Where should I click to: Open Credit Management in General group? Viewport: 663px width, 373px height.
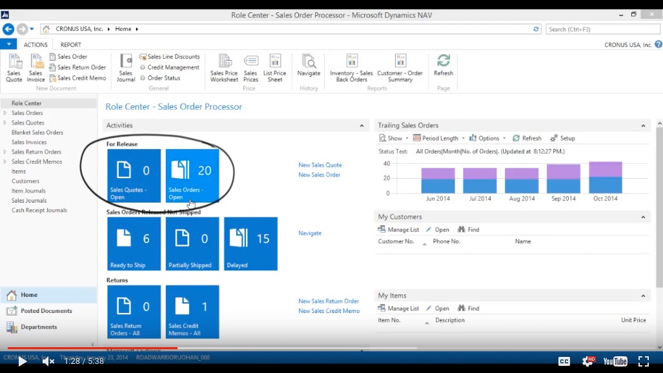[x=170, y=67]
